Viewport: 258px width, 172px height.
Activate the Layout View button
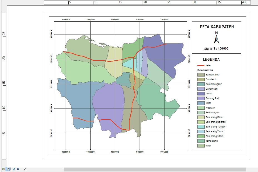pos(8,169)
